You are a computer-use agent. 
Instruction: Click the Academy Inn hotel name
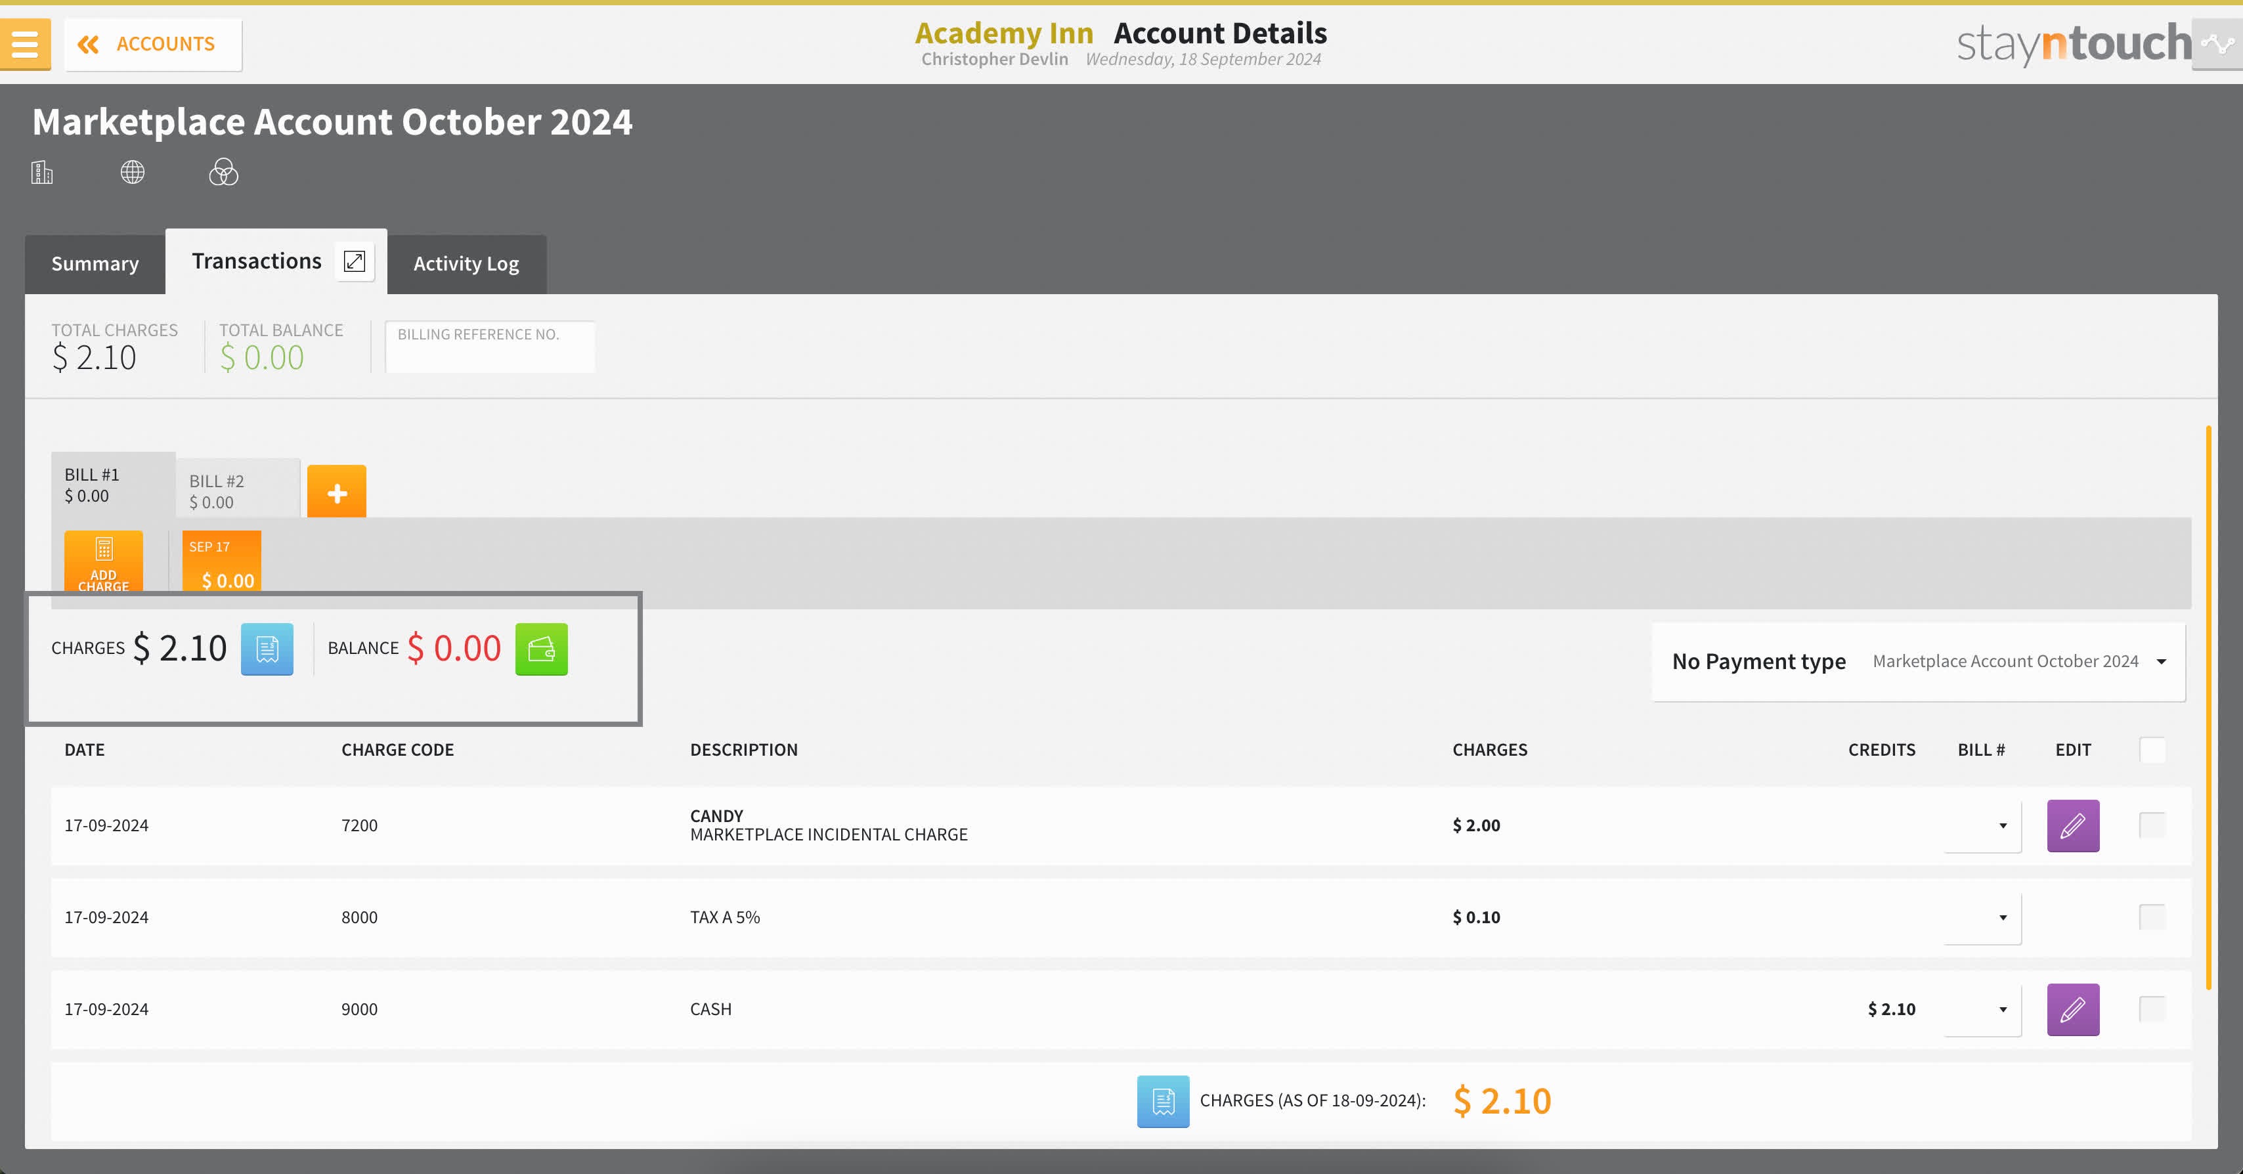point(1004,33)
